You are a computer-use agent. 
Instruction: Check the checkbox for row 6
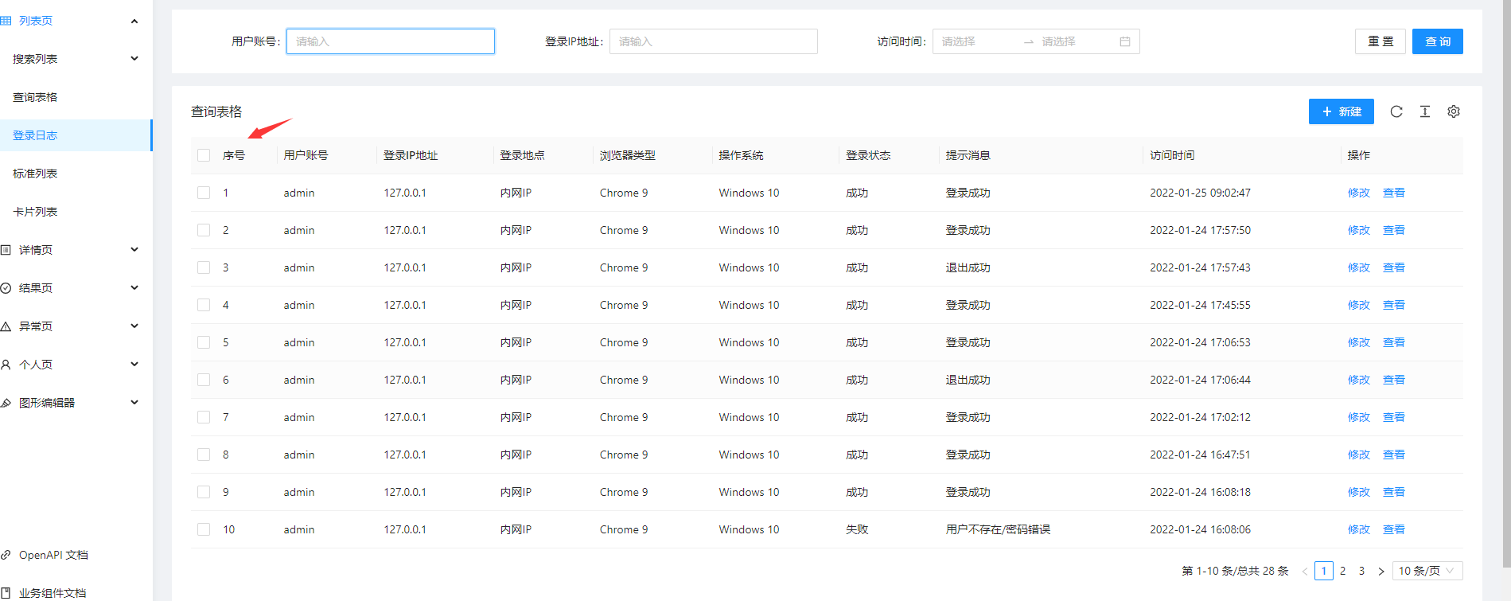(204, 380)
